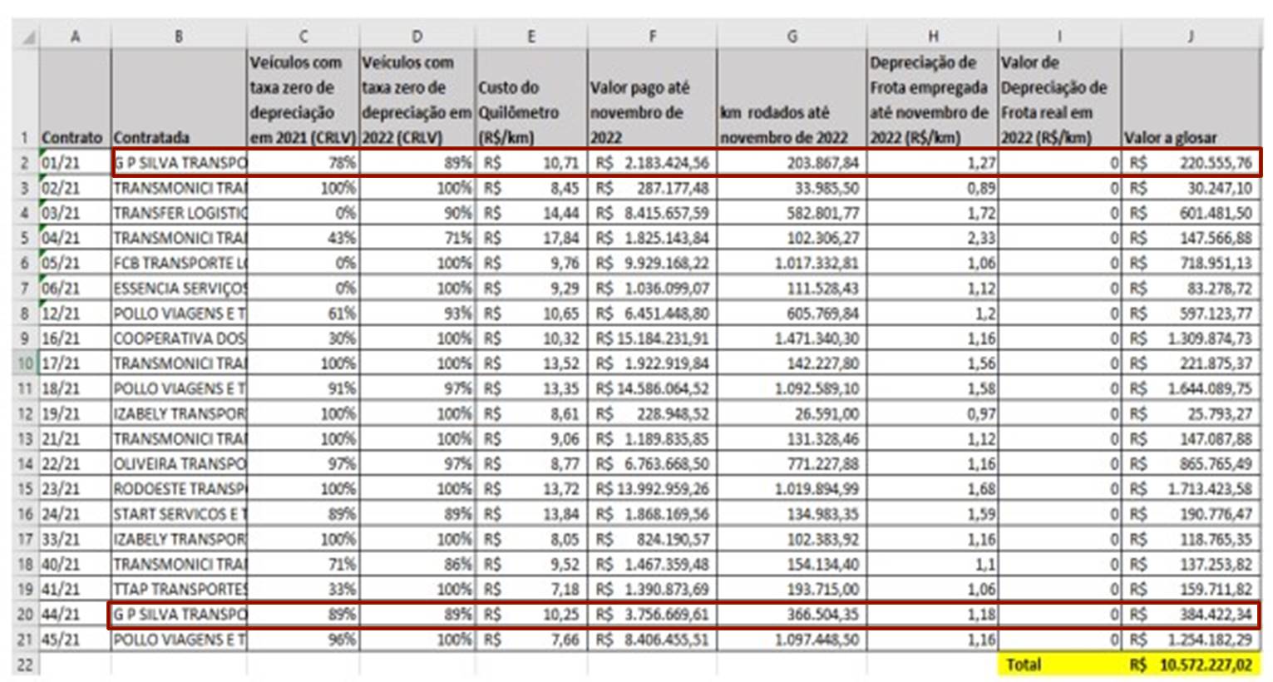Select column A header
The image size is (1273, 682).
[x=75, y=37]
